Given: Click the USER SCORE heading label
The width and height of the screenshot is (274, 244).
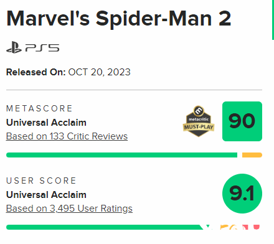Looking at the screenshot, I should 41,181.
